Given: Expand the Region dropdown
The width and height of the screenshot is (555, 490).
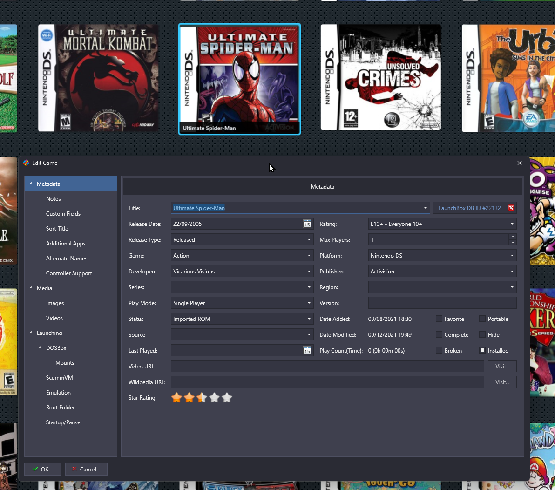Looking at the screenshot, I should (x=512, y=287).
